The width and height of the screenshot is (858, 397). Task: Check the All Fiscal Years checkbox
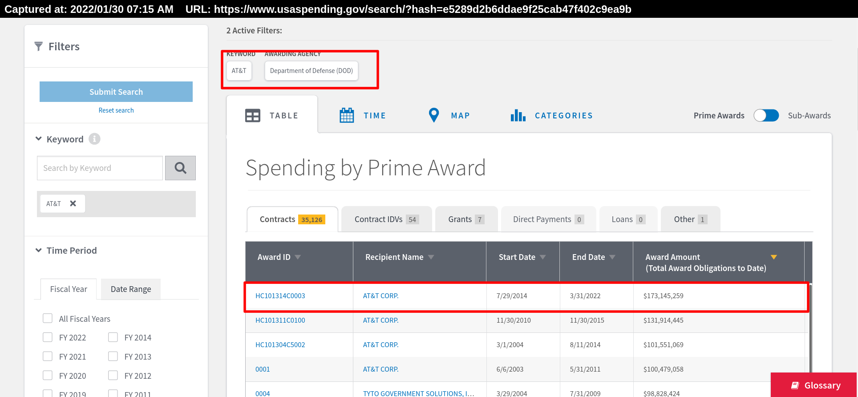(x=48, y=318)
